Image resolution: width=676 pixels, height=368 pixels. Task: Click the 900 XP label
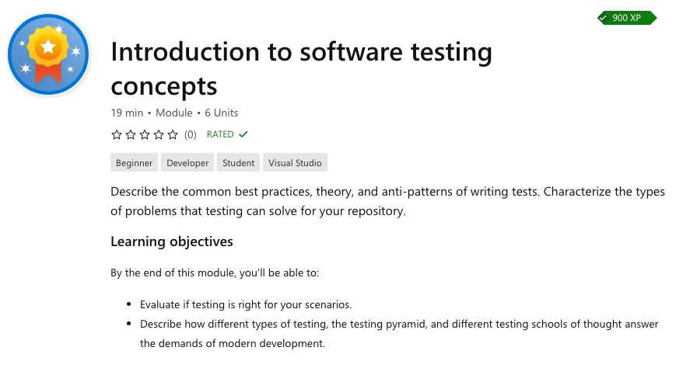coord(627,18)
